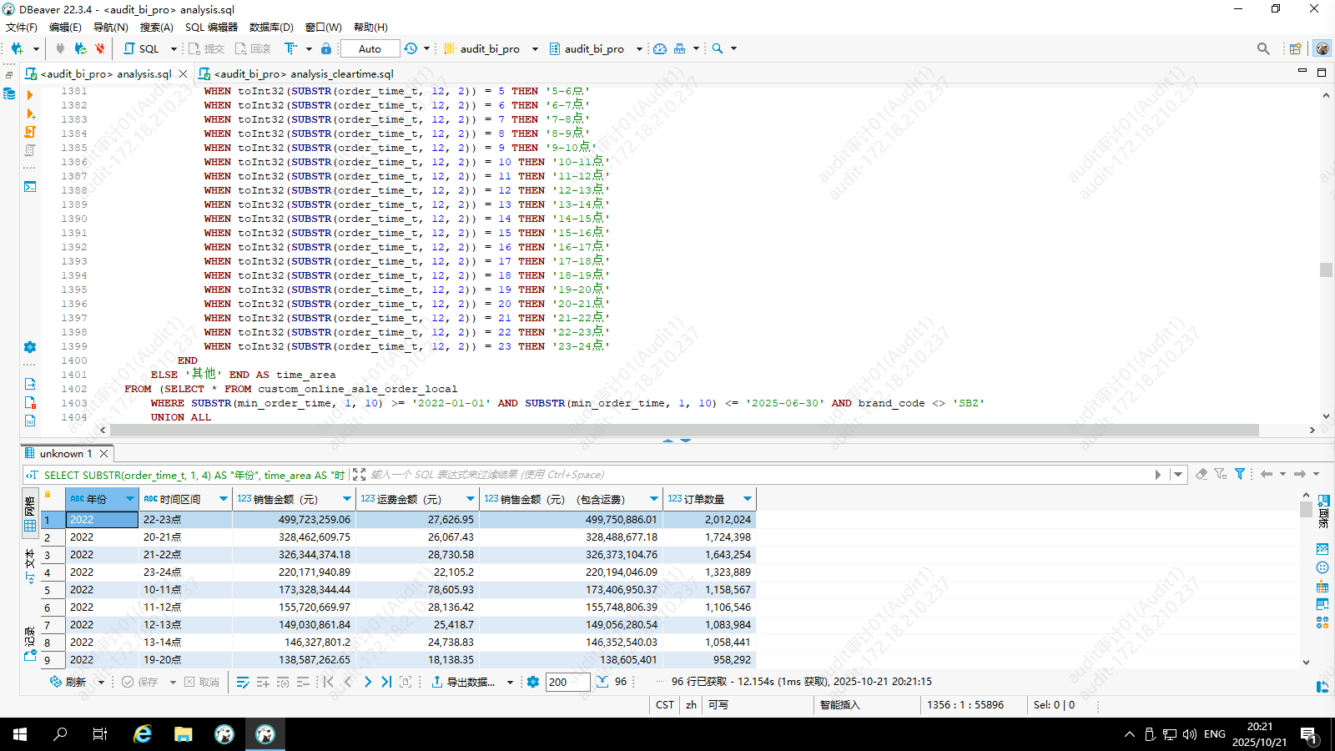Click the SQL editor toolbar button
Image resolution: width=1335 pixels, height=751 pixels.
coord(142,48)
